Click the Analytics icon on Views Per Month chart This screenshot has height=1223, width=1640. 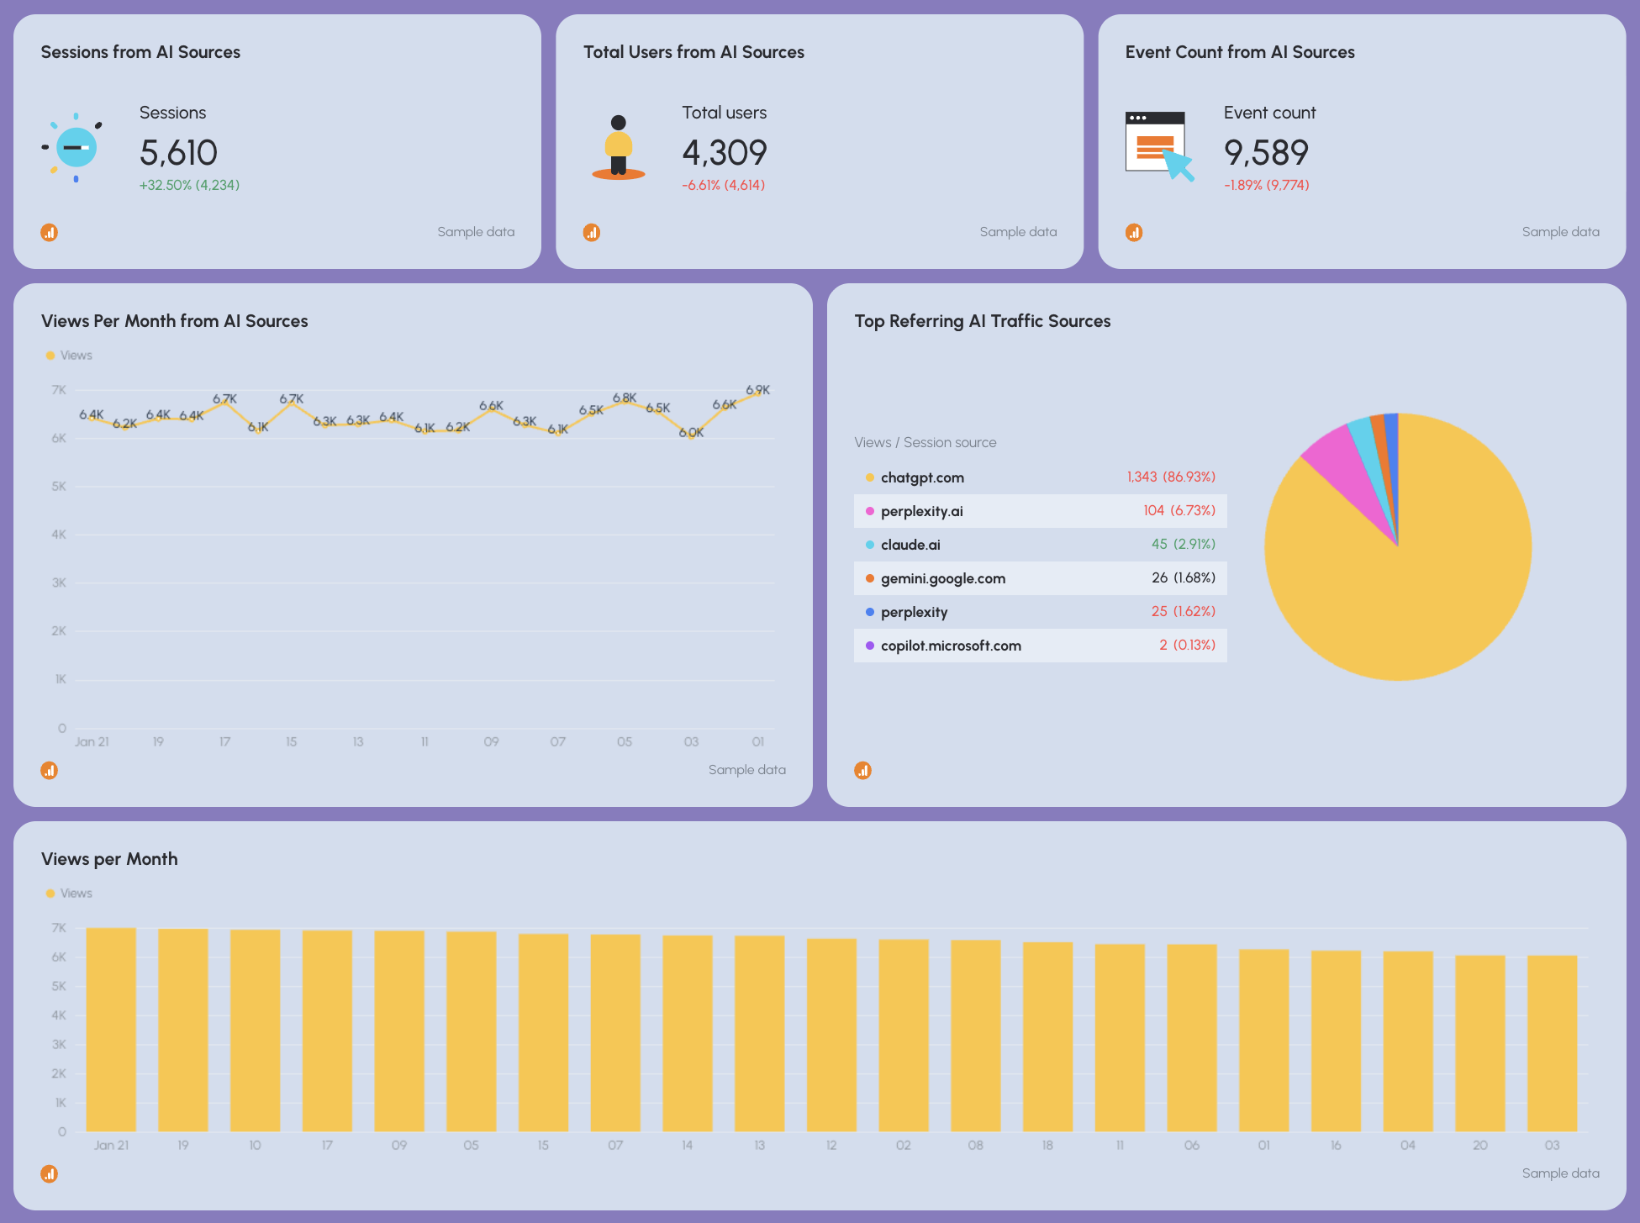click(x=50, y=770)
